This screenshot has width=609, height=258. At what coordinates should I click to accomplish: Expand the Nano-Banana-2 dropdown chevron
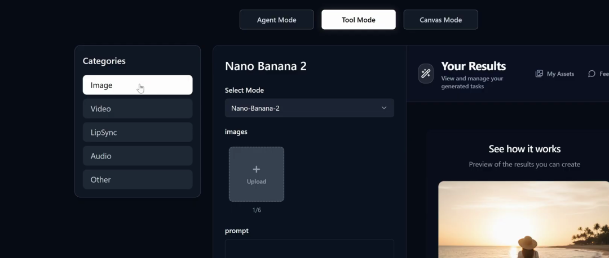tap(384, 108)
